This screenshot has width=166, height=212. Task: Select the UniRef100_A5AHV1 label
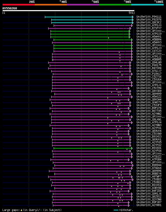tap(149, 37)
